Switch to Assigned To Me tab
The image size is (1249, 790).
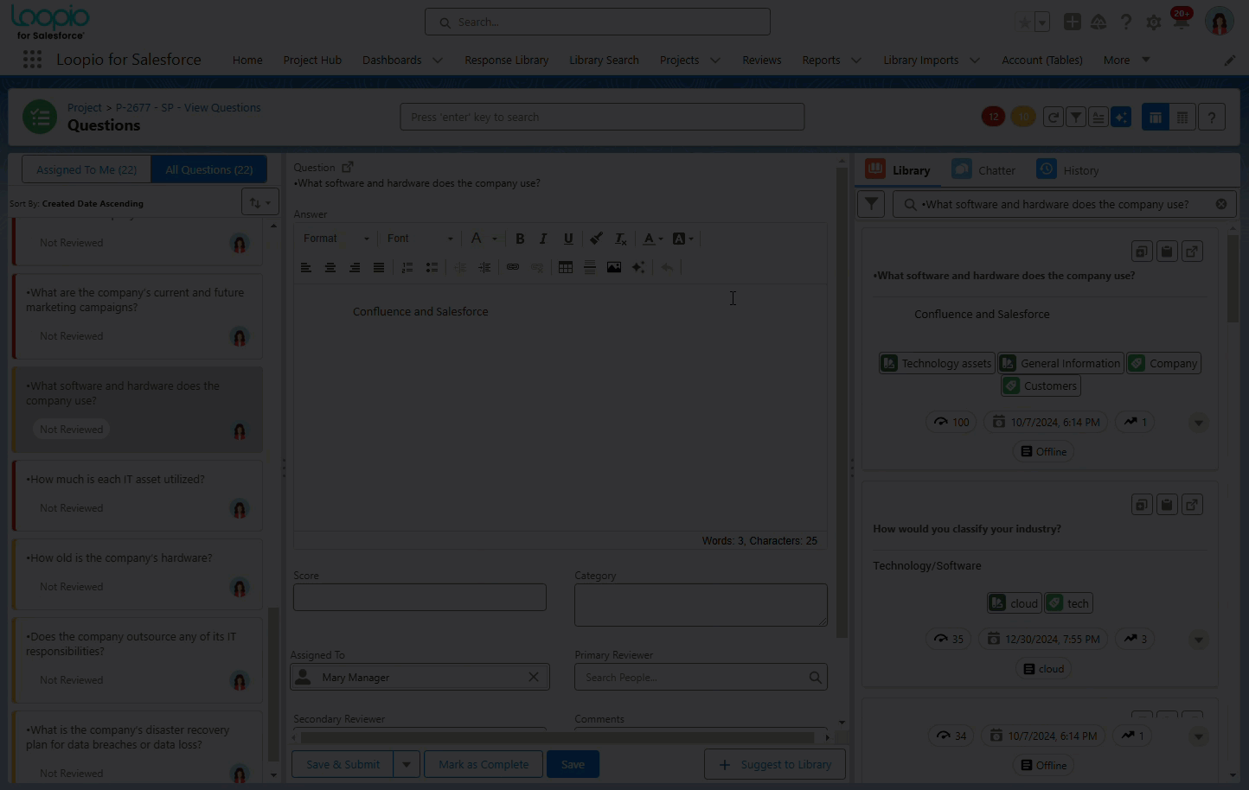coord(86,169)
